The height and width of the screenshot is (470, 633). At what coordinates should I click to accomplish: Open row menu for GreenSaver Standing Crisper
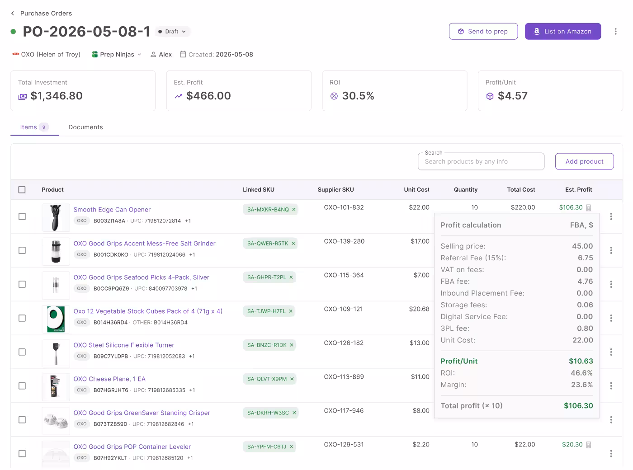(611, 420)
